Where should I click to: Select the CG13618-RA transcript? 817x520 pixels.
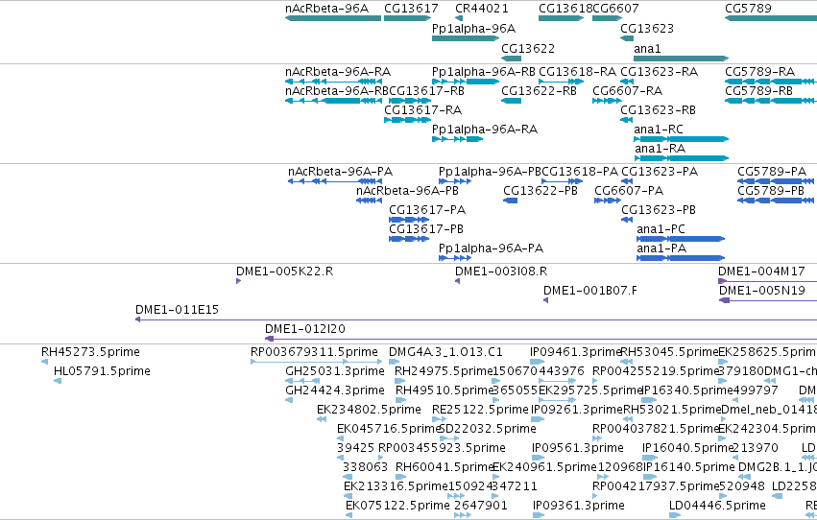[x=562, y=82]
